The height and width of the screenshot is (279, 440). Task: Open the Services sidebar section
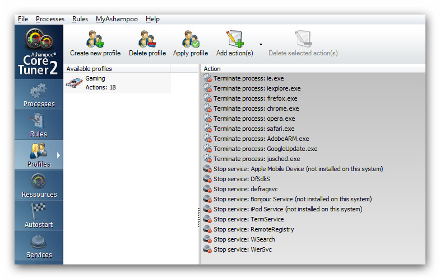pos(39,245)
